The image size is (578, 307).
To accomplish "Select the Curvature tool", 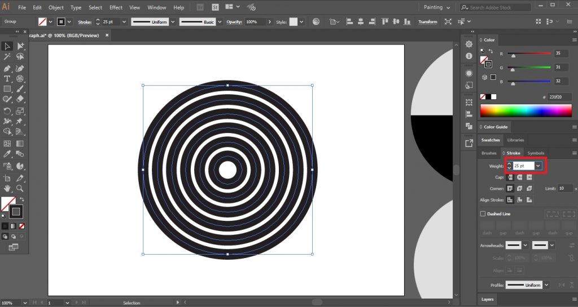I will coord(20,68).
